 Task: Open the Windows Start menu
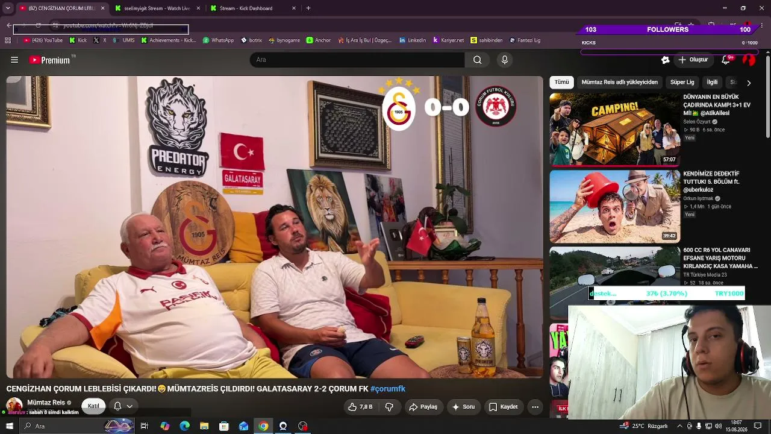9,426
